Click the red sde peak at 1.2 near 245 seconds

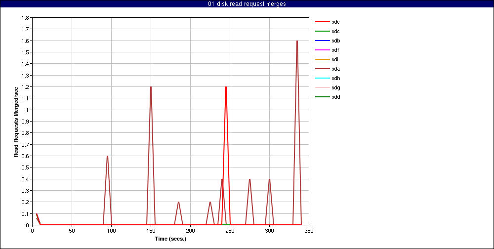(x=226, y=86)
